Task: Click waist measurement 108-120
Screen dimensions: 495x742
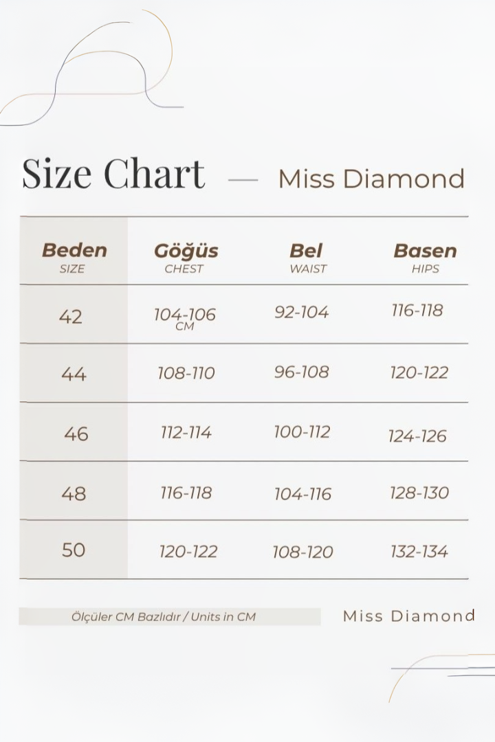Action: pyautogui.click(x=302, y=552)
